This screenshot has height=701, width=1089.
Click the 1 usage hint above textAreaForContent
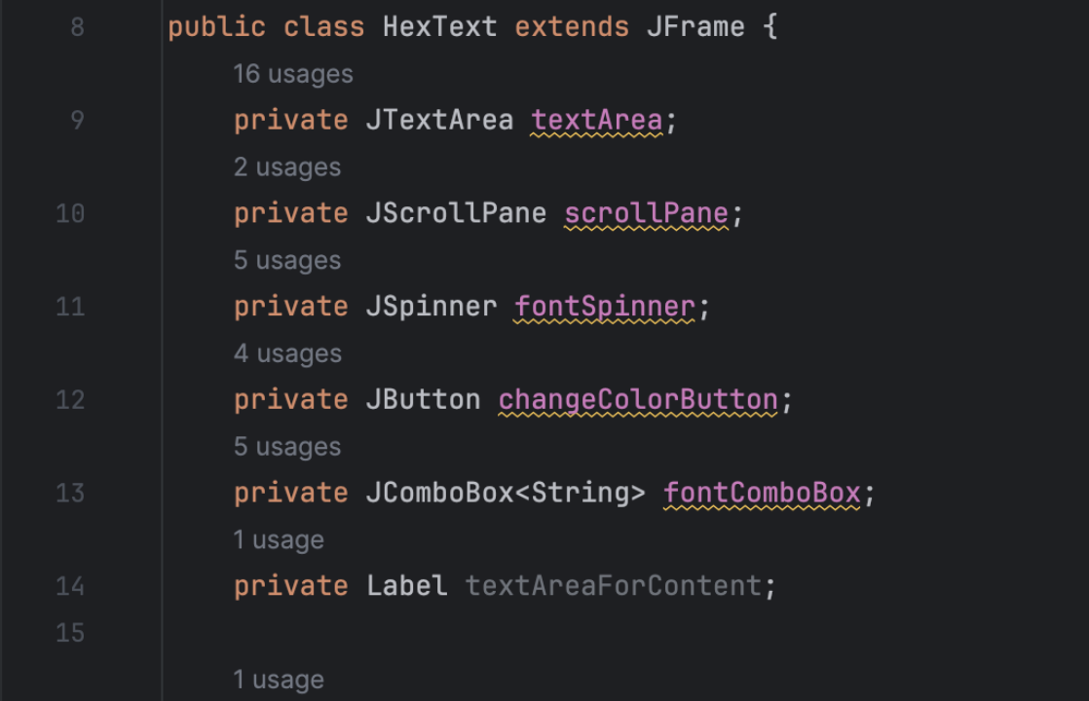[278, 540]
